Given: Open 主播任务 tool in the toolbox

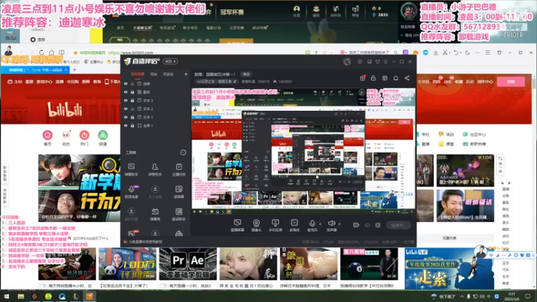Looking at the screenshot, I should [179, 170].
